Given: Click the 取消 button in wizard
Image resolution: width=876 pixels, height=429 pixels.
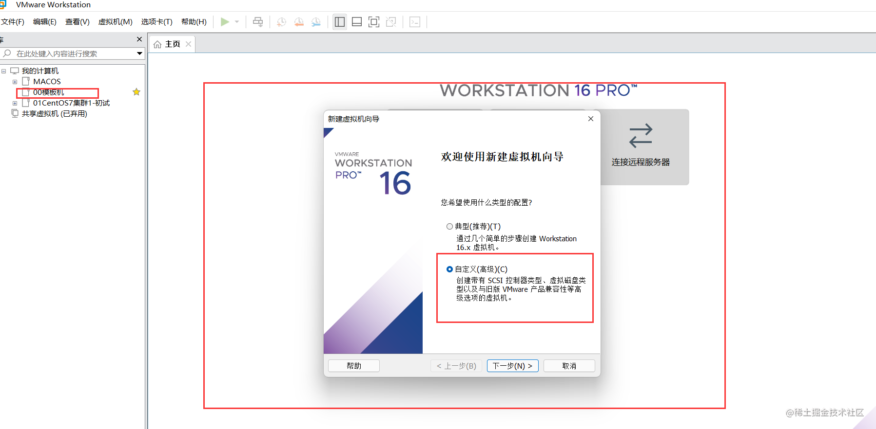Looking at the screenshot, I should tap(569, 366).
